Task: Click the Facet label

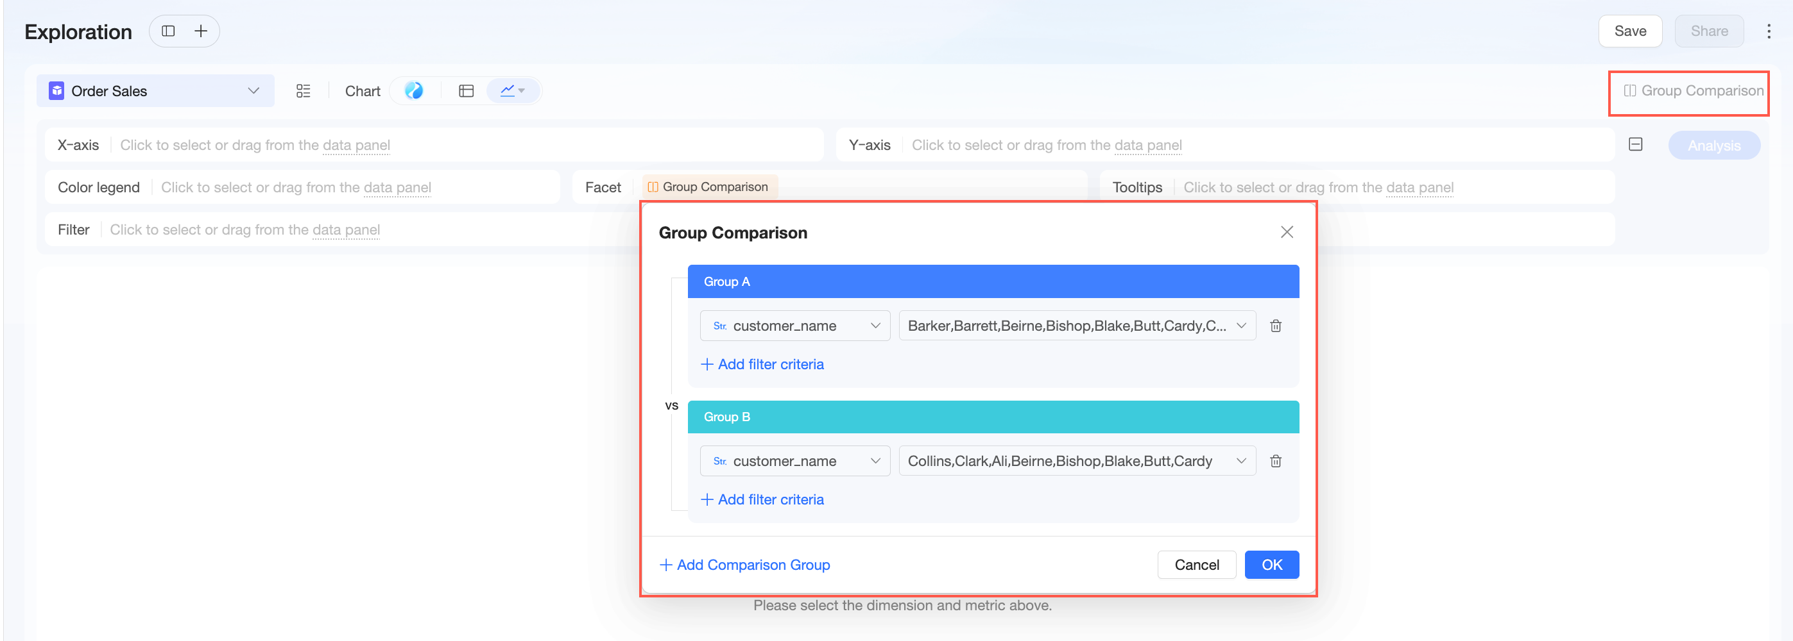Action: click(603, 187)
